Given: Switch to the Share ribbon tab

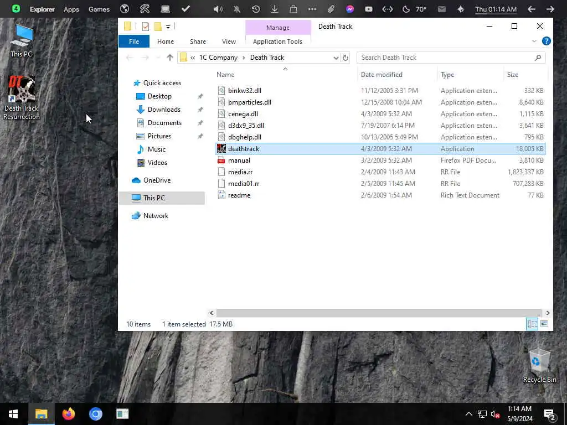Looking at the screenshot, I should point(198,42).
